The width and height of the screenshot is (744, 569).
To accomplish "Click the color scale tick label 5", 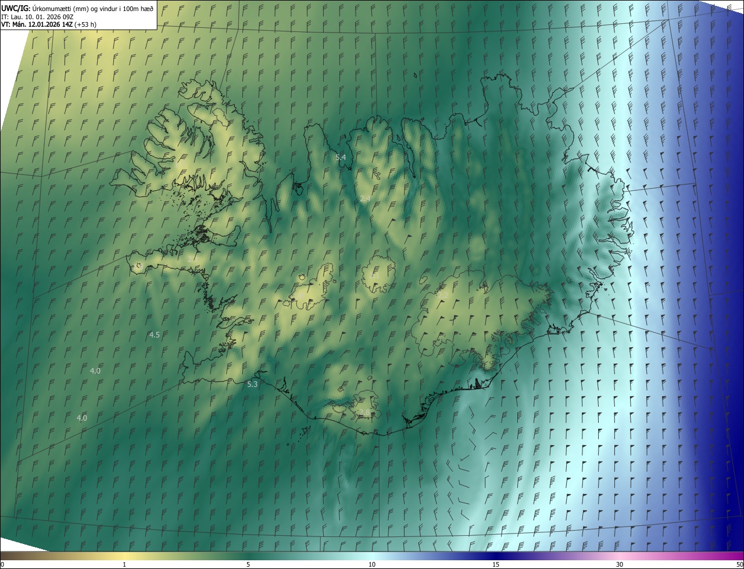I will coord(248,564).
